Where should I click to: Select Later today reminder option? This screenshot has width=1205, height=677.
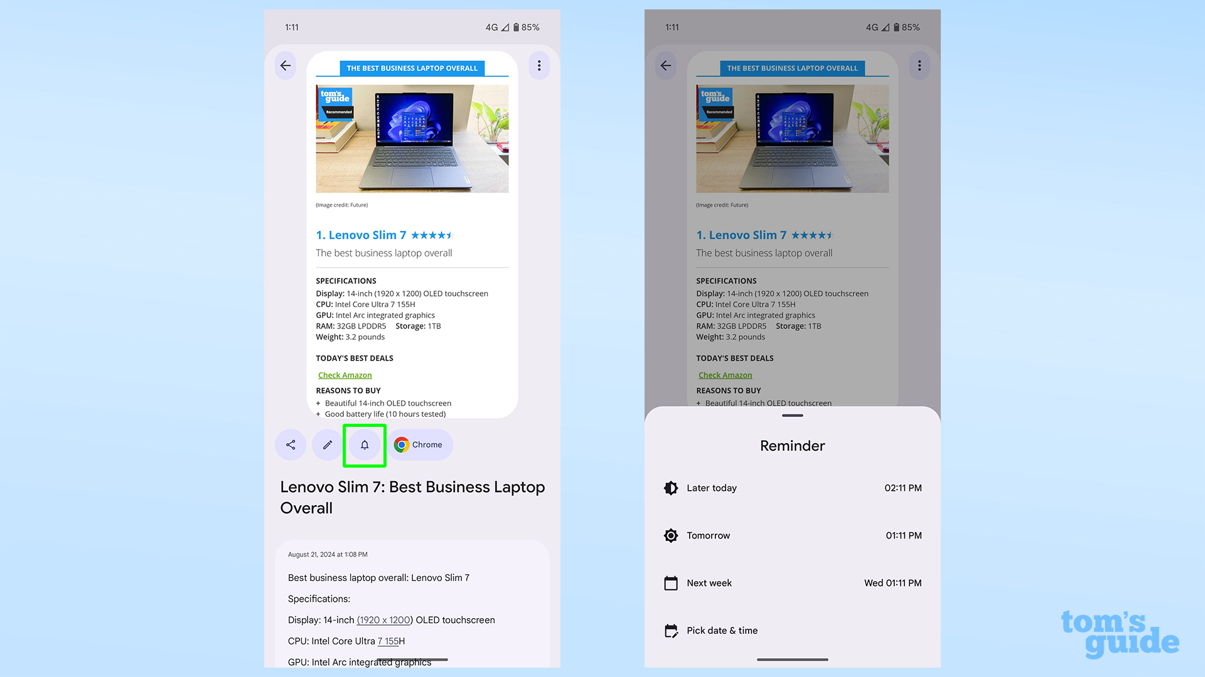pos(792,488)
